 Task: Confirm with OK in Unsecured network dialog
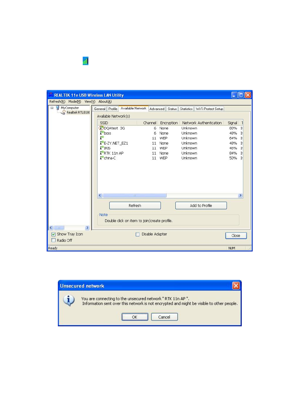point(135,317)
